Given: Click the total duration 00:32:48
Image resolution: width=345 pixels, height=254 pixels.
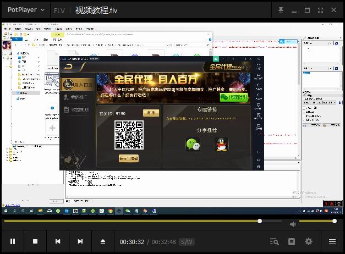Looking at the screenshot, I should point(164,242).
